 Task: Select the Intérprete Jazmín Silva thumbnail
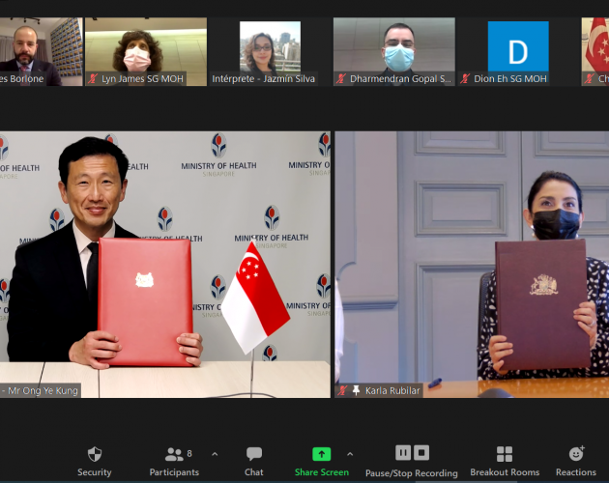click(270, 46)
